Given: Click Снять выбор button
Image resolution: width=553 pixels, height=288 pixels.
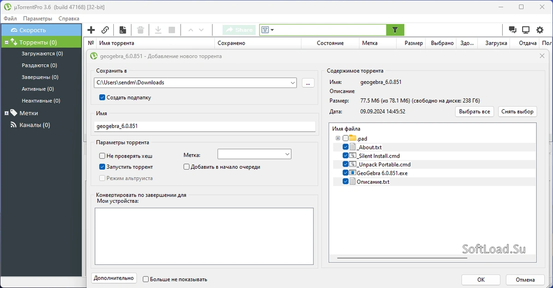Looking at the screenshot, I should click(518, 112).
